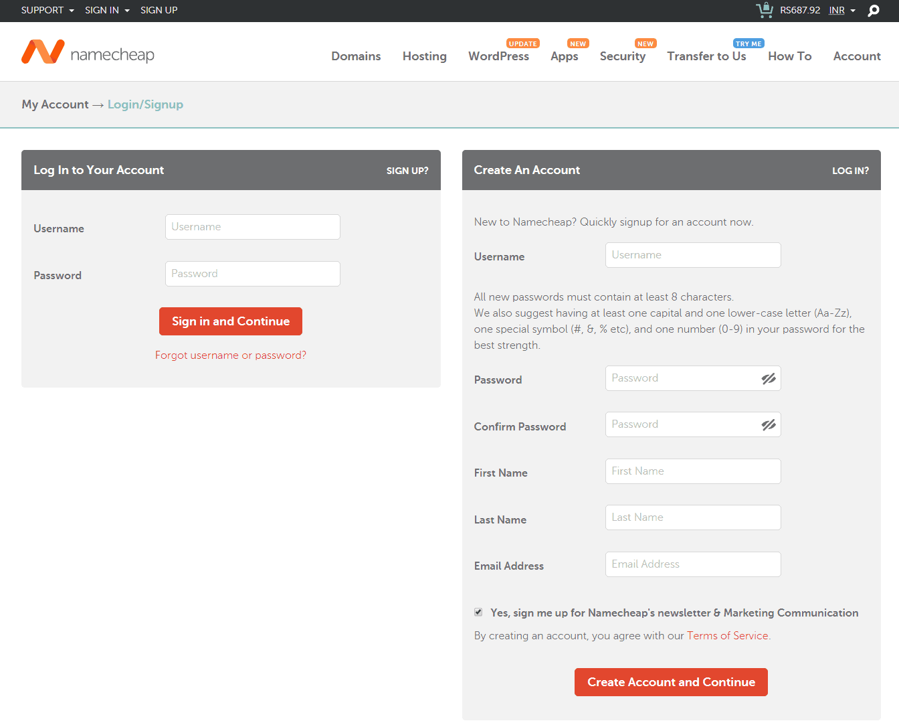Click the RS687.92 cart total
899x727 pixels.
[800, 10]
